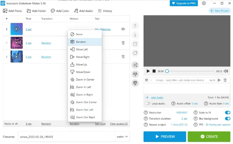Choose Move Right motion
The height and width of the screenshot is (144, 233).
click(x=85, y=57)
